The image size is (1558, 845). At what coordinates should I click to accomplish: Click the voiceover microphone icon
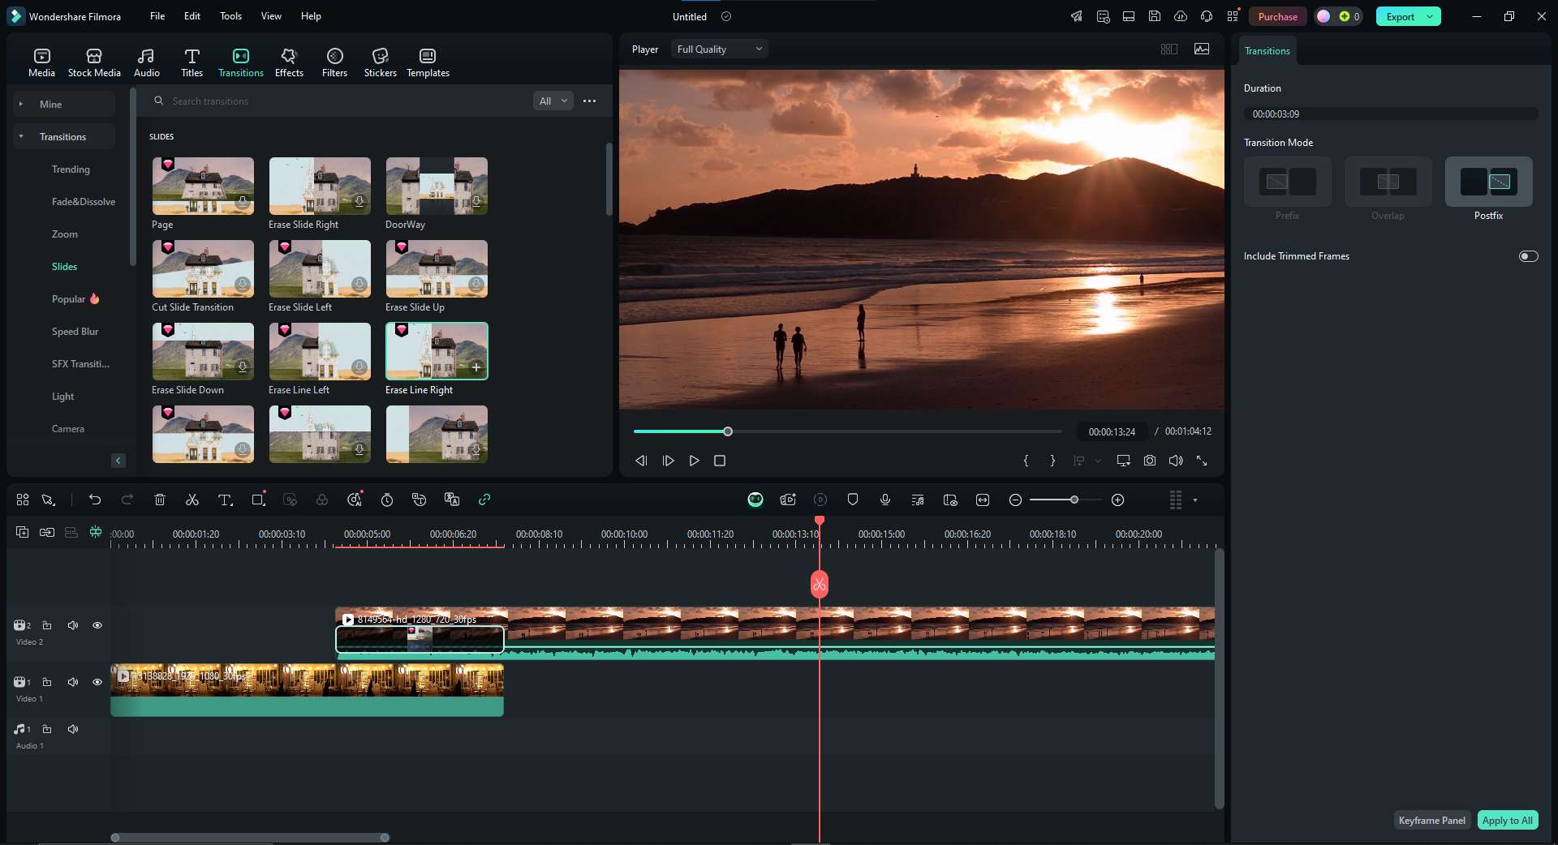tap(885, 500)
